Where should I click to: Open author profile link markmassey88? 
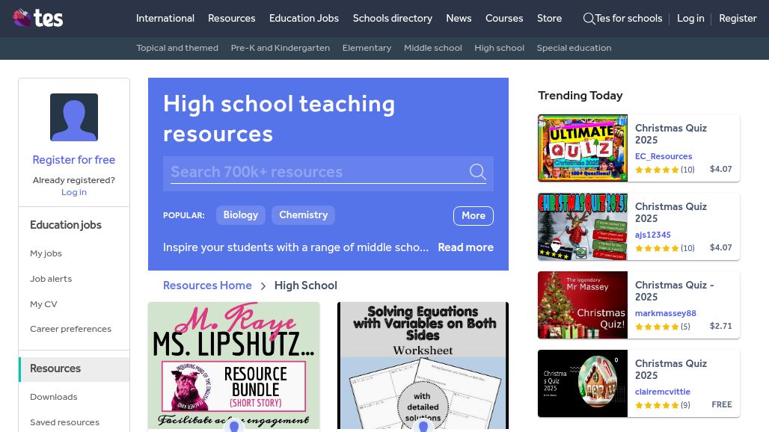click(x=666, y=312)
